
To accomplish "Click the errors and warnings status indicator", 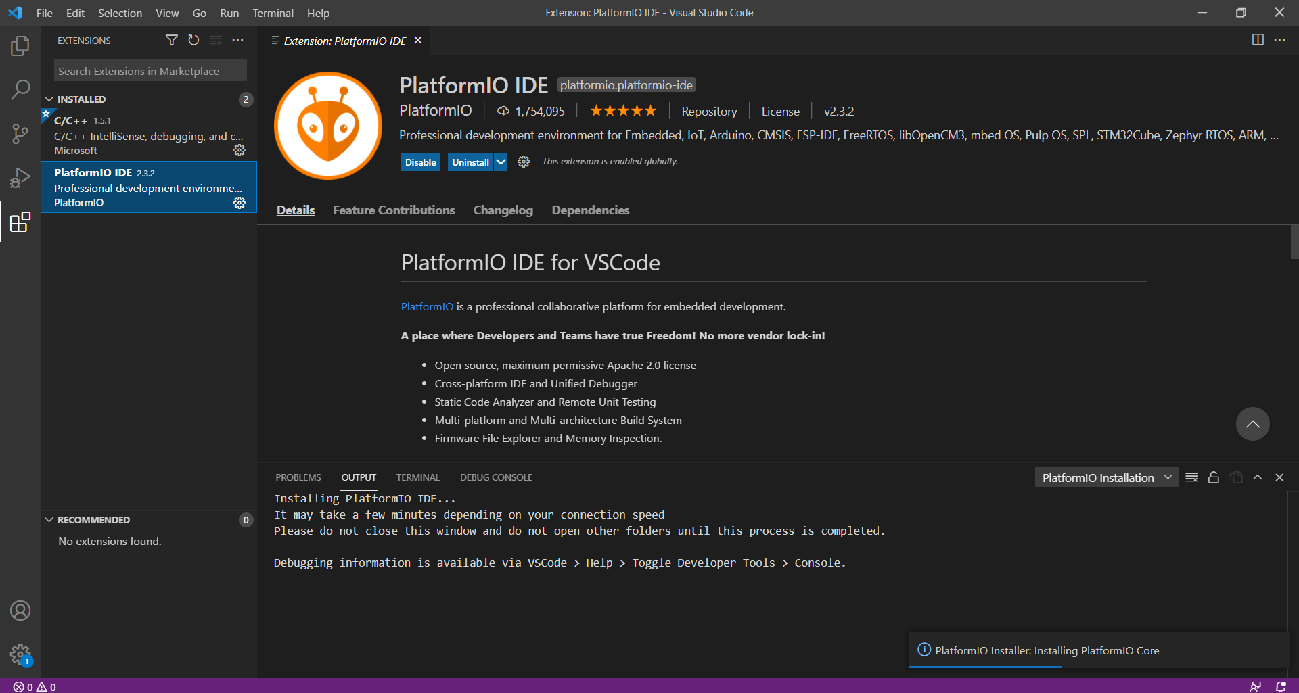I will (x=35, y=687).
